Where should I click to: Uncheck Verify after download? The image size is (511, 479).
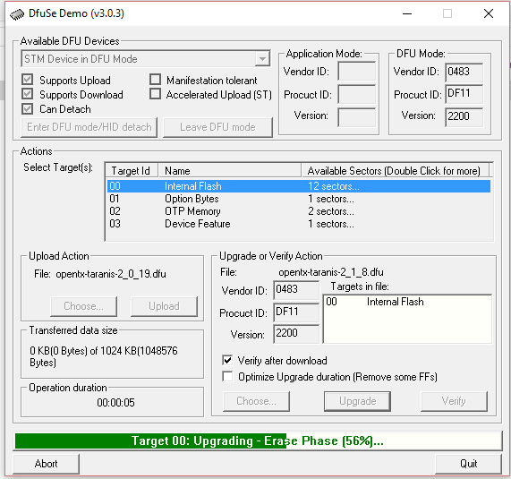pos(227,360)
